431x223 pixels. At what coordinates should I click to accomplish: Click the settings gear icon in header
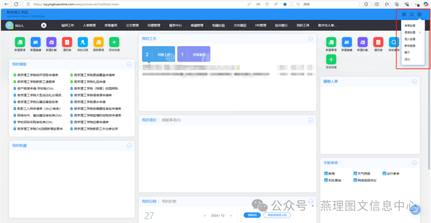(x=419, y=15)
